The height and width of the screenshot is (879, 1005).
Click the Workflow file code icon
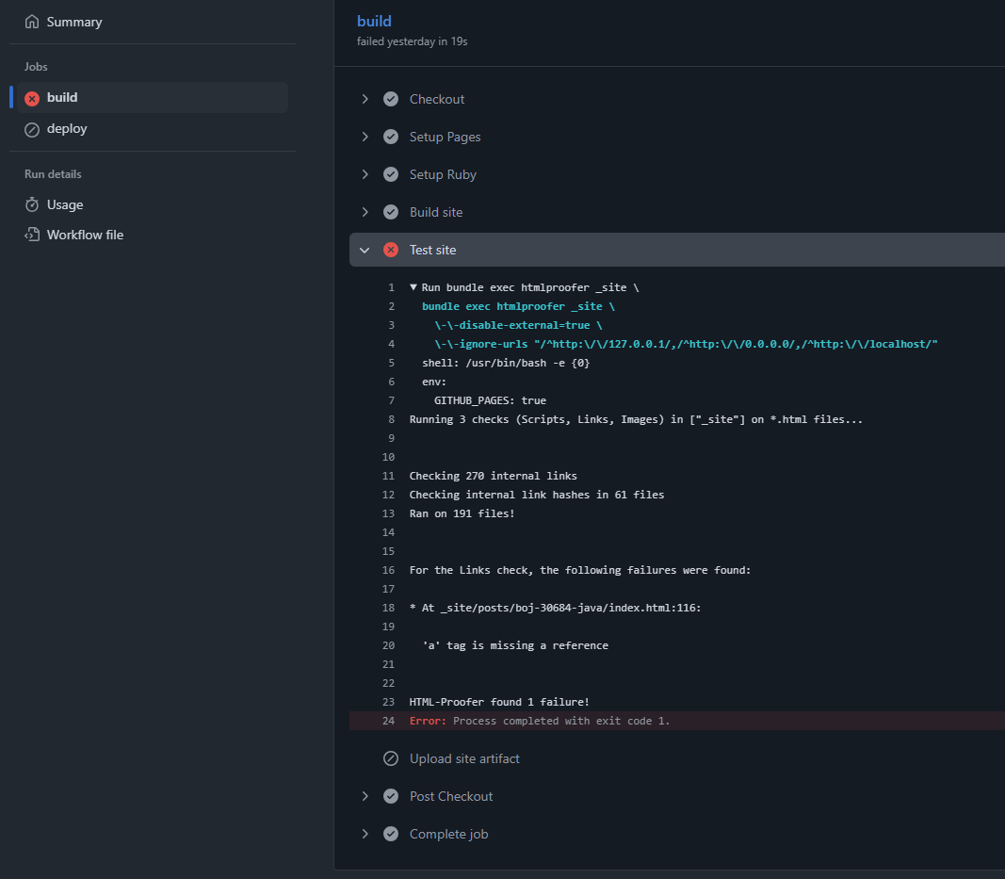[31, 235]
